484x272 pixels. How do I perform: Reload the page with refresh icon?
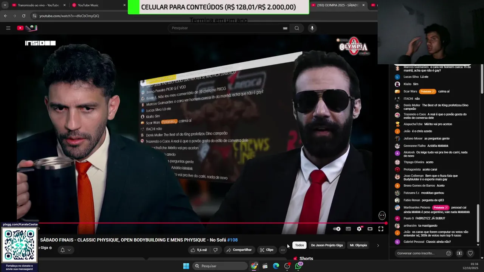coord(23,16)
